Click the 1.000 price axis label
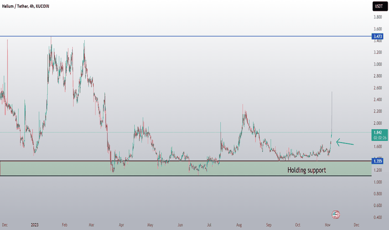 378,182
